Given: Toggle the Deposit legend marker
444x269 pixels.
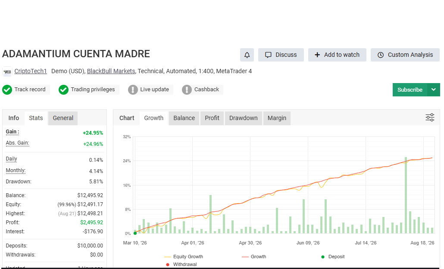Looking at the screenshot, I should tap(333, 257).
